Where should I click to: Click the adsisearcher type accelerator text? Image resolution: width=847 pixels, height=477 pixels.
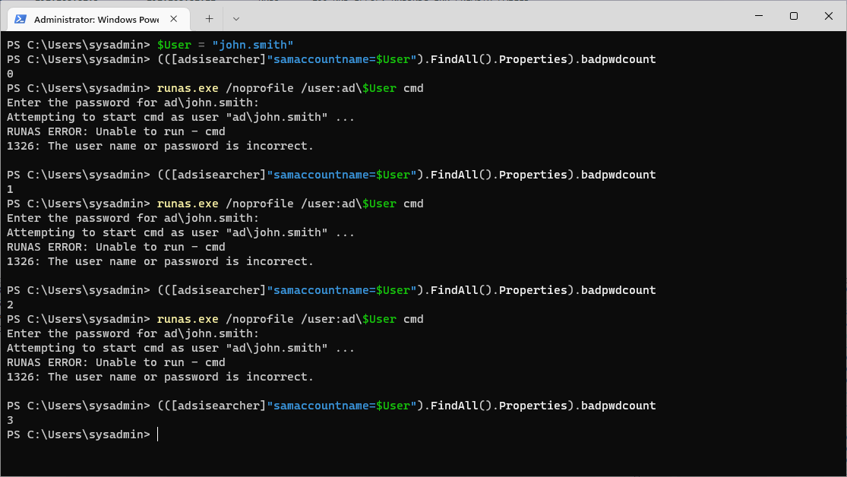[217, 59]
